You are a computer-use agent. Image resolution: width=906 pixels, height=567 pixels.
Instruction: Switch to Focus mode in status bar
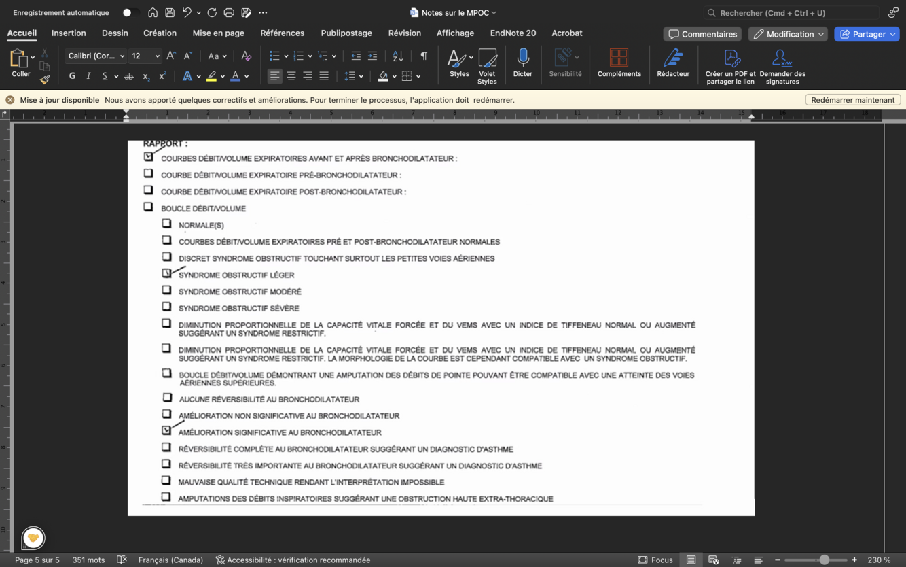pos(655,560)
